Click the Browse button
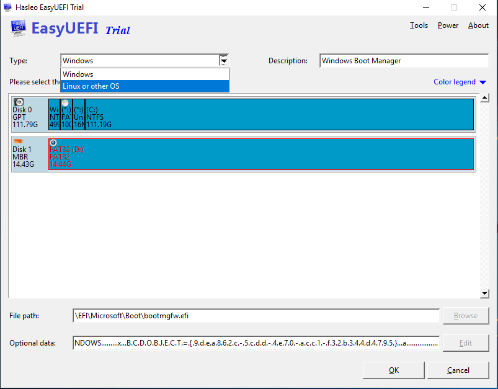 pos(466,316)
